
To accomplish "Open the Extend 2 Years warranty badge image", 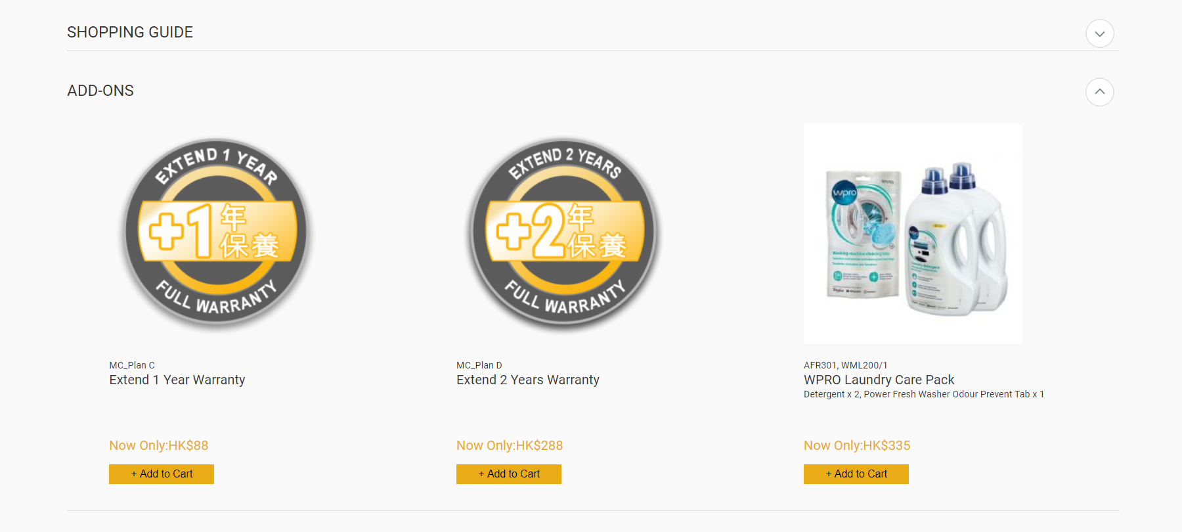I will [565, 233].
